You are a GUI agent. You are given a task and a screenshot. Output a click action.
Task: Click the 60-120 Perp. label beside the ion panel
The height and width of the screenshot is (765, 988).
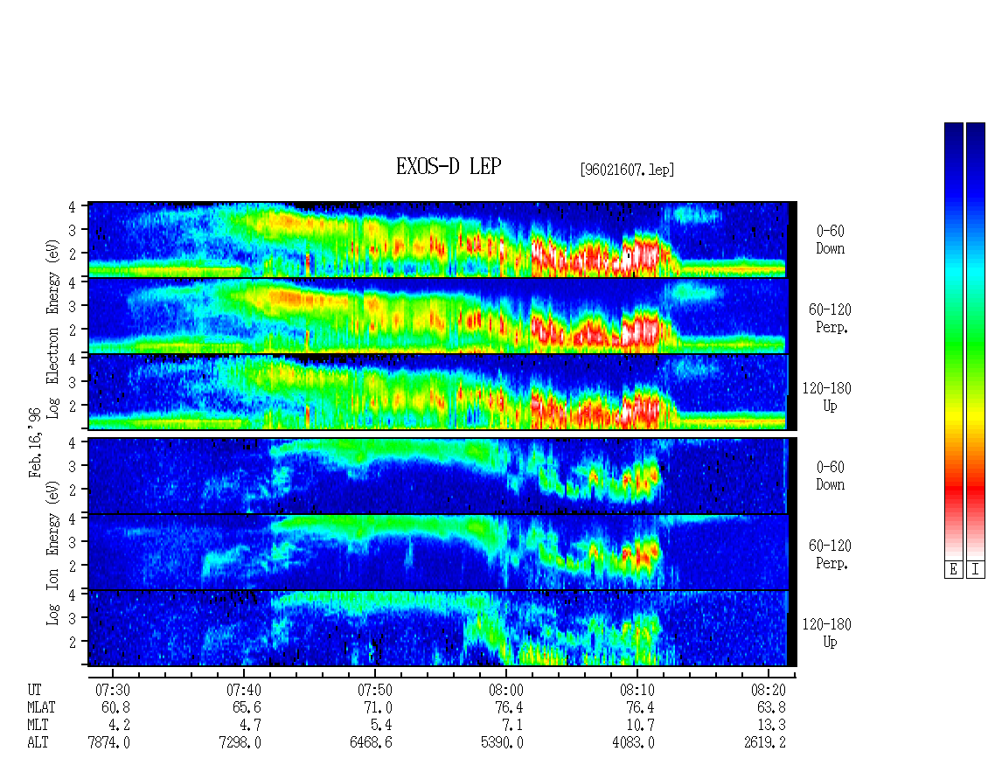(829, 554)
